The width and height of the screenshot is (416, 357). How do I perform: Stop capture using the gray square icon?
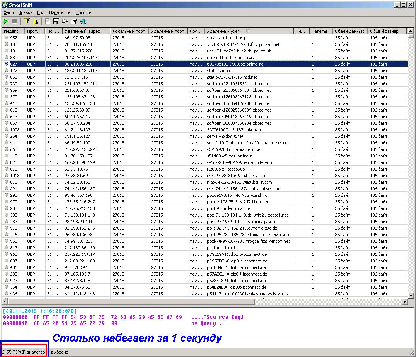(x=15, y=22)
